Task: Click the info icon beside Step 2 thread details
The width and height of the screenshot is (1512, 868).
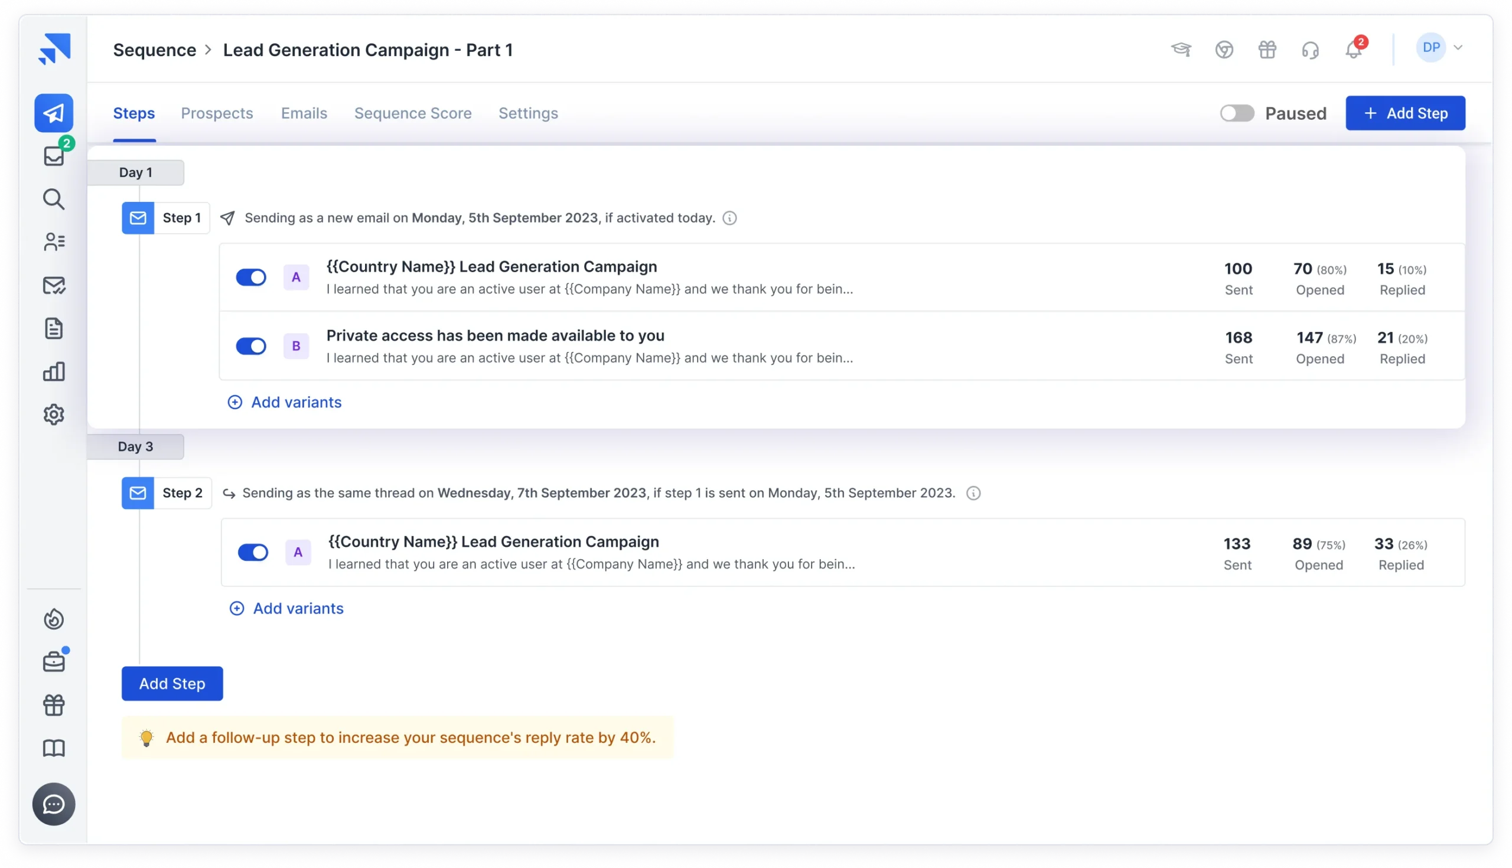Action: (973, 493)
